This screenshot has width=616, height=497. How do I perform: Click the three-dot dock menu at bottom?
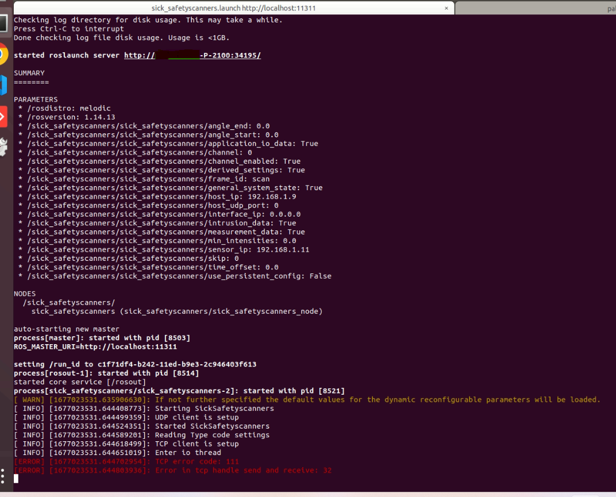pos(3,476)
